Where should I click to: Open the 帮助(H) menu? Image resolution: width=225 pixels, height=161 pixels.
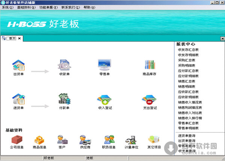pyautogui.click(x=89, y=7)
